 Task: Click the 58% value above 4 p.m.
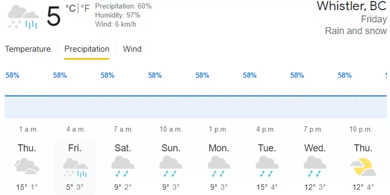click(249, 75)
